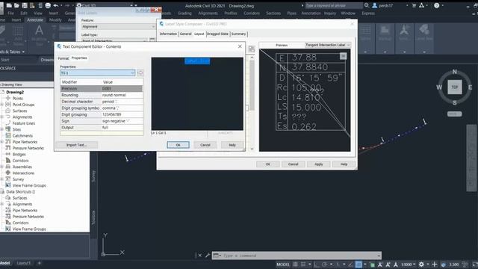Click the TOP face of the ViewCube
Viewport: 478px width, 269px height.
pyautogui.click(x=455, y=87)
